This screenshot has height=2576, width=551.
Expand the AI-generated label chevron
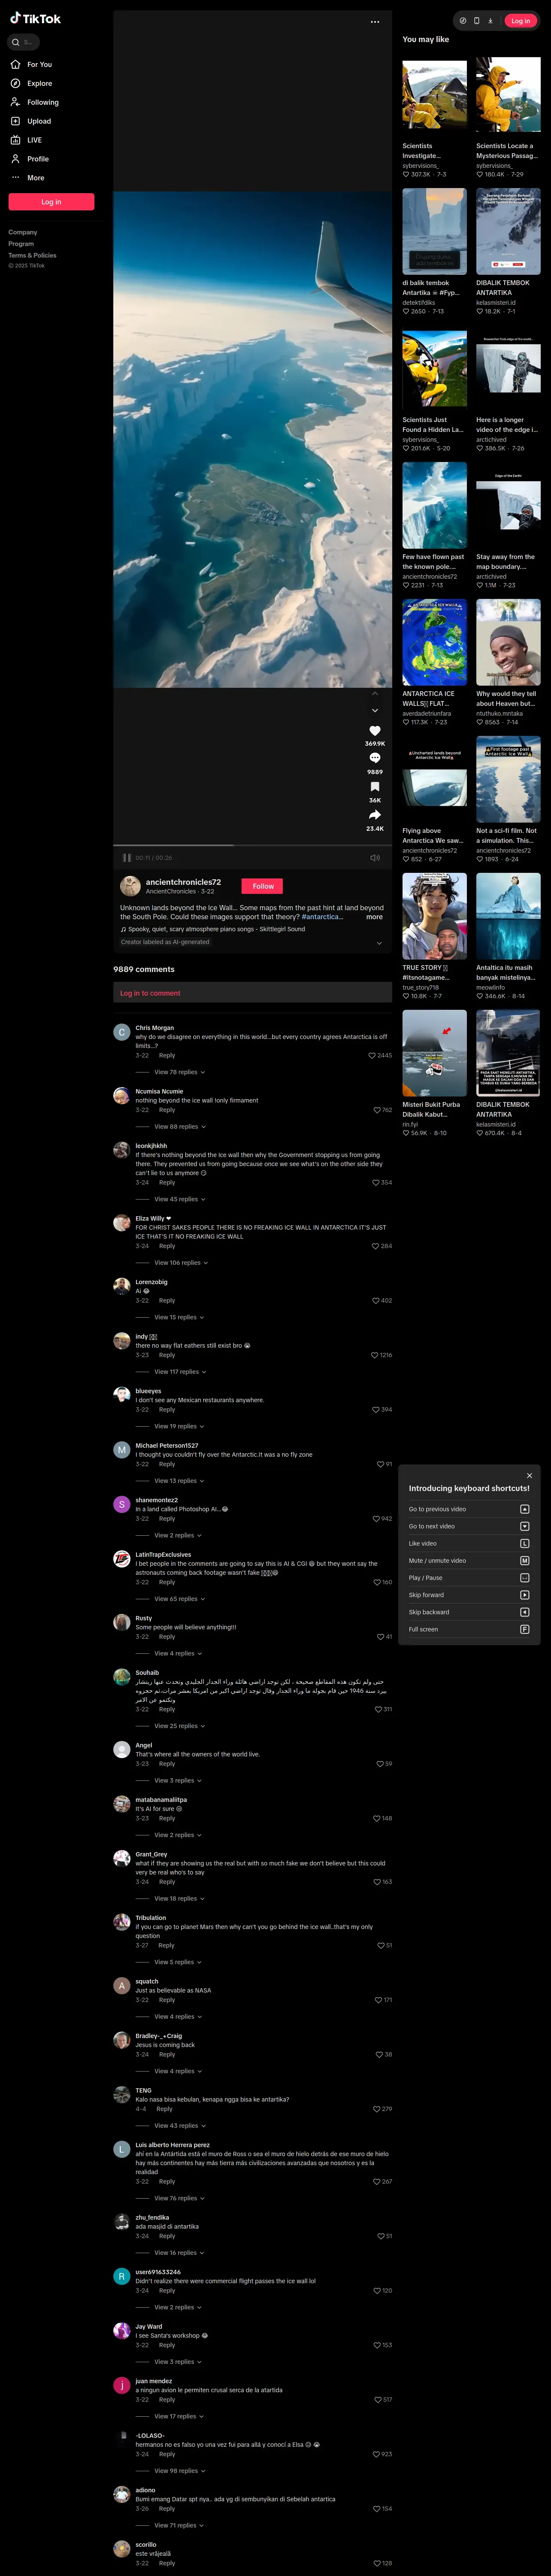click(x=378, y=942)
